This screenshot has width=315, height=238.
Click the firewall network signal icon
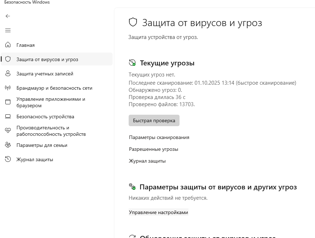(x=8, y=88)
